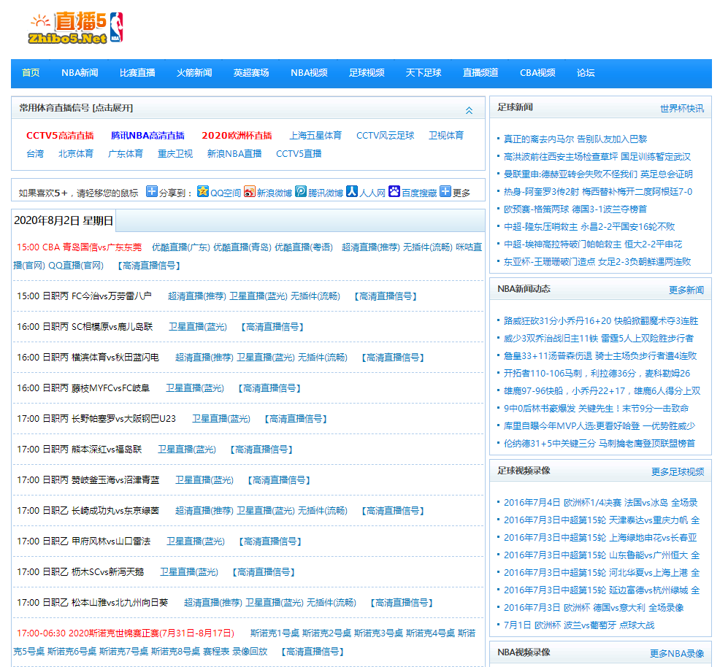Image resolution: width=720 pixels, height=667 pixels.
Task: Open the CCTV5高清直播 link
Action: tap(60, 135)
